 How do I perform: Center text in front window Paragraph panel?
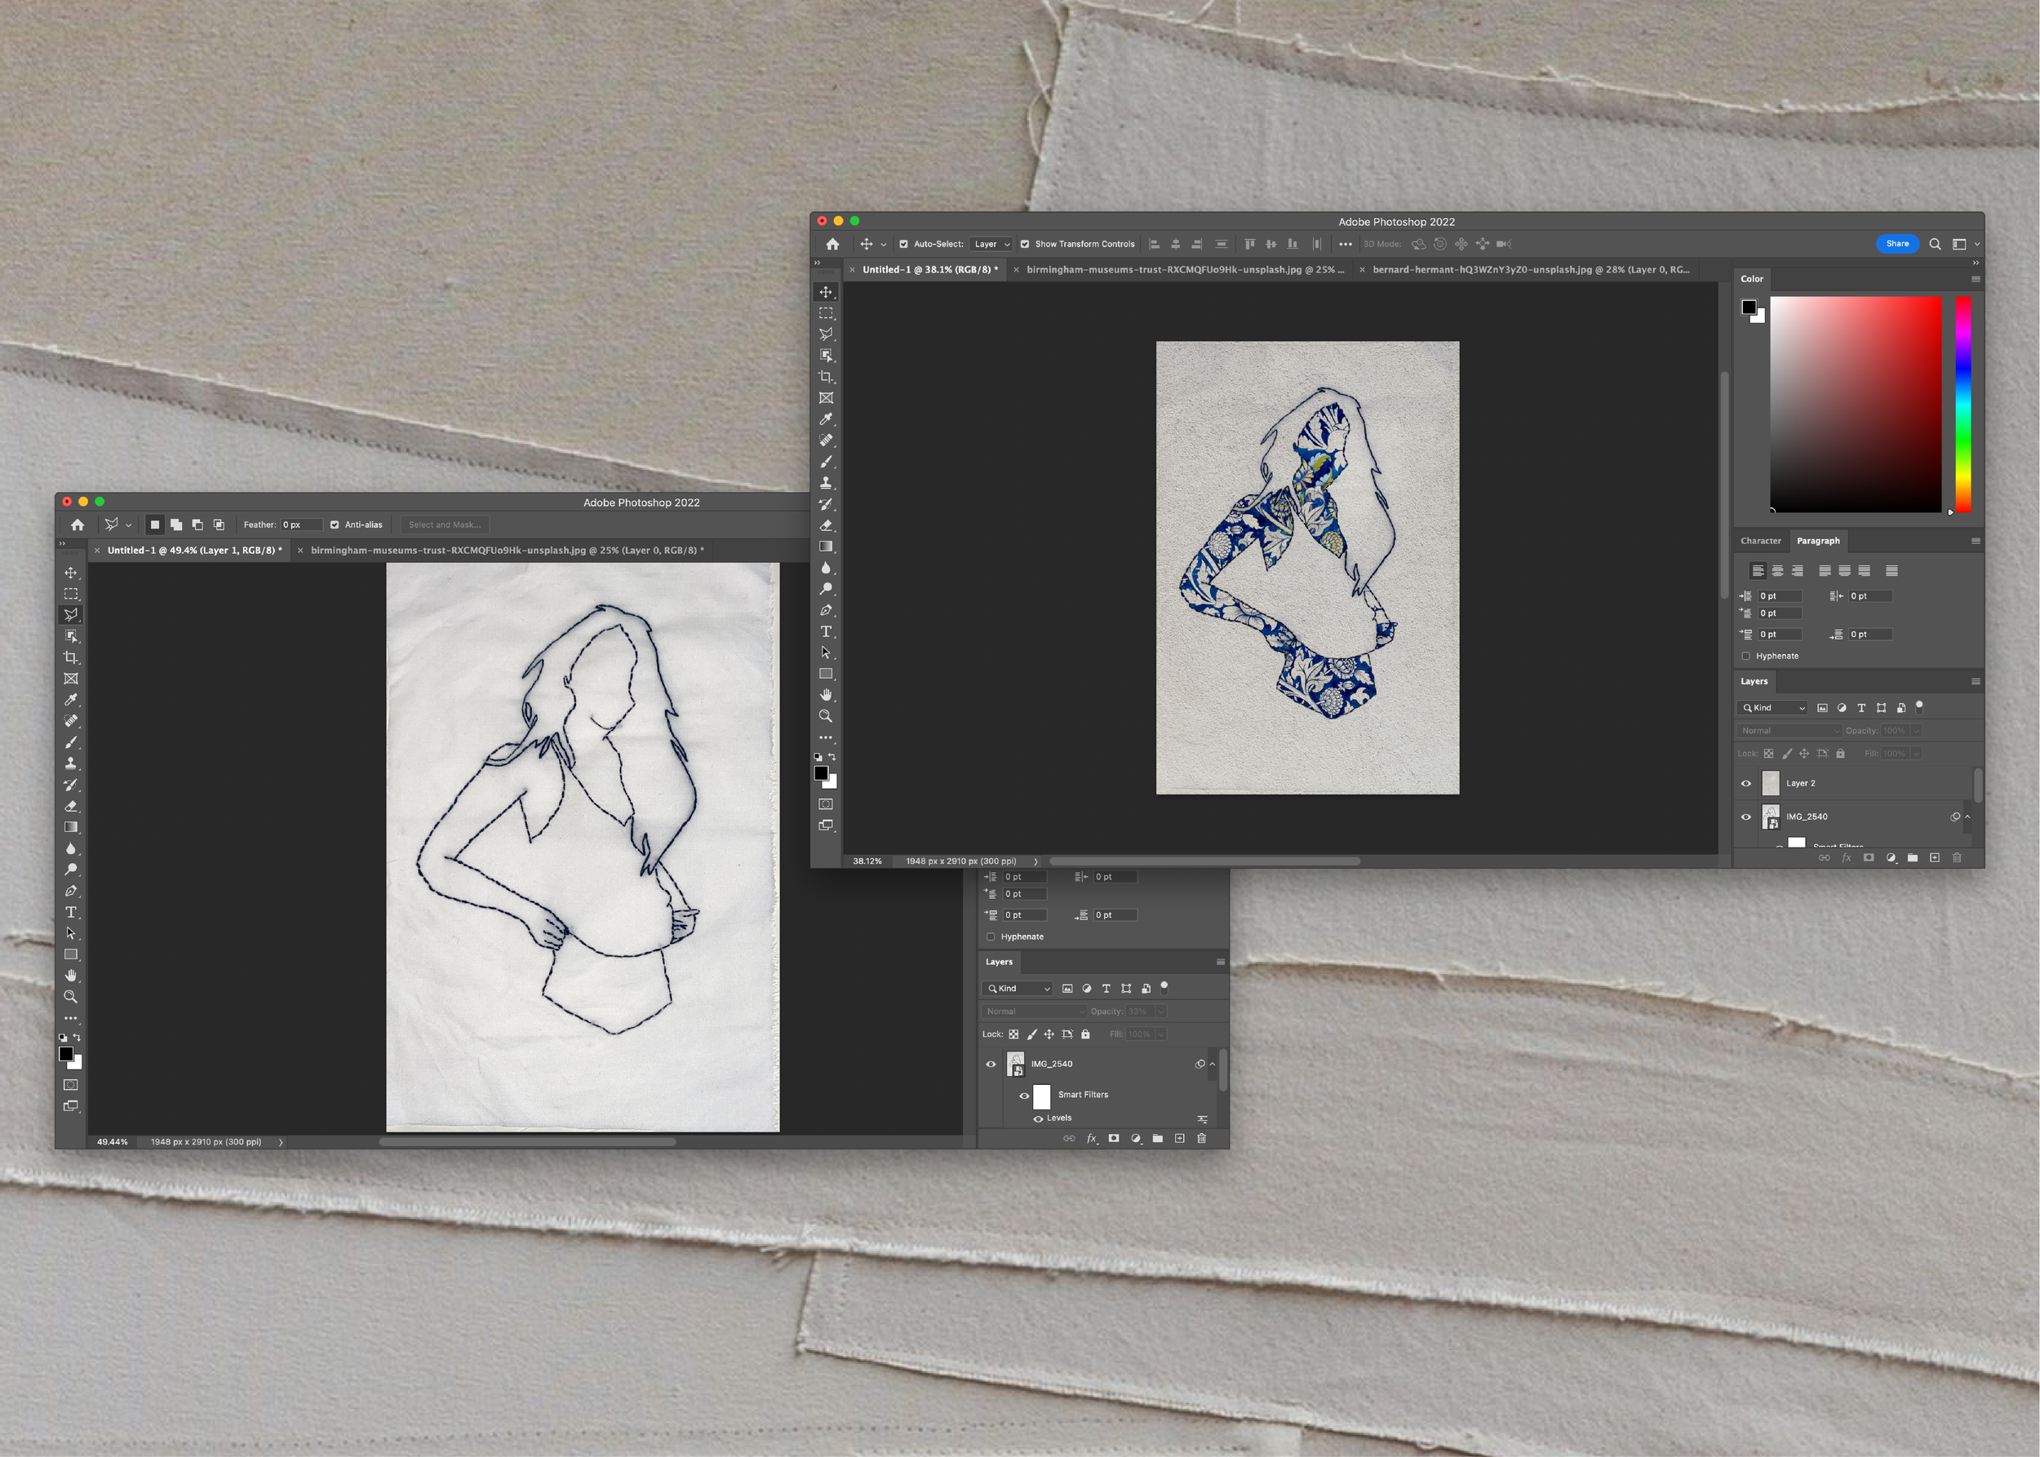click(x=1777, y=570)
